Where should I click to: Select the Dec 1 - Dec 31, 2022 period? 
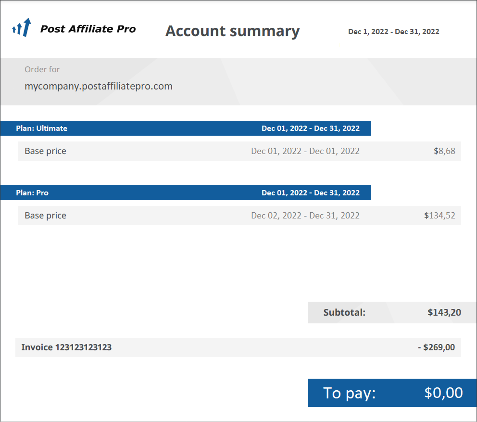[393, 32]
